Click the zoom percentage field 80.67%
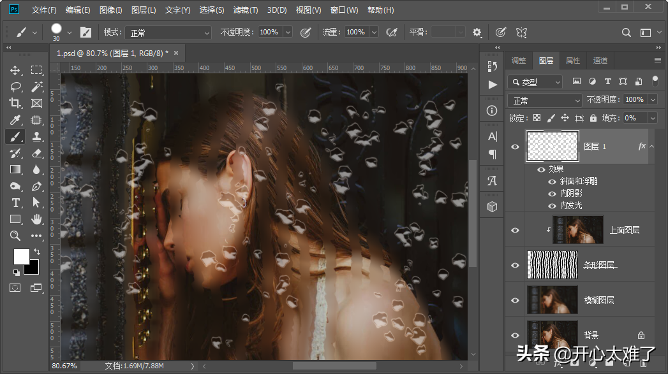 [64, 366]
